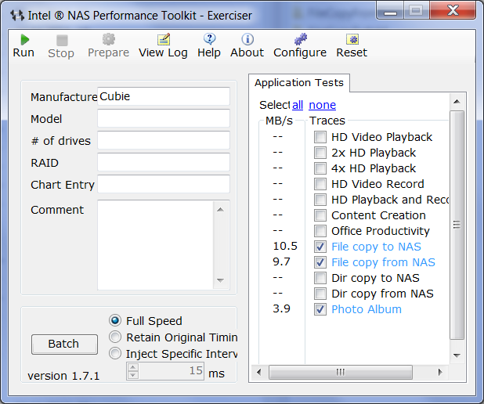484x404 pixels.
Task: Increase the interval ms spinner value
Action: tap(133, 367)
